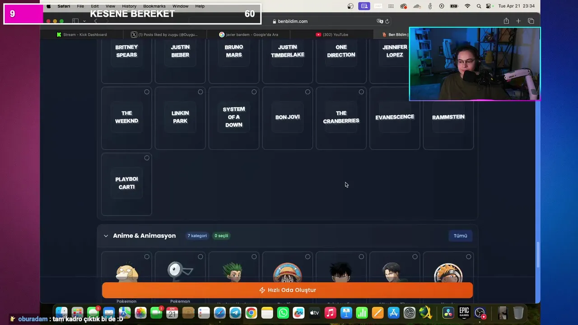Open the Window menu
The width and height of the screenshot is (578, 325).
180,6
